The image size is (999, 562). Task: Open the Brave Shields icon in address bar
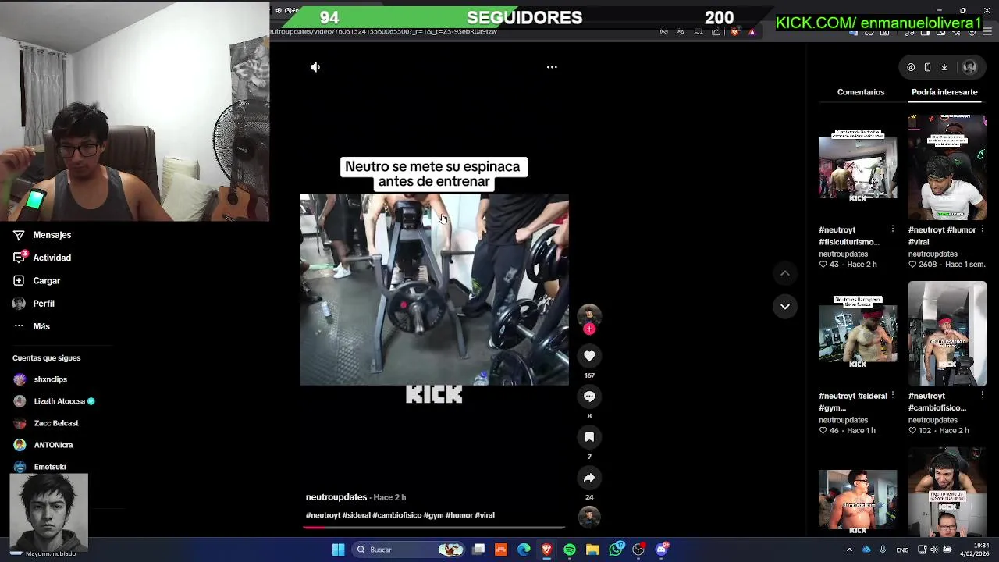[734, 32]
